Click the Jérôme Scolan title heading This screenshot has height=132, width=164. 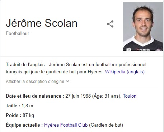pyautogui.click(x=42, y=23)
